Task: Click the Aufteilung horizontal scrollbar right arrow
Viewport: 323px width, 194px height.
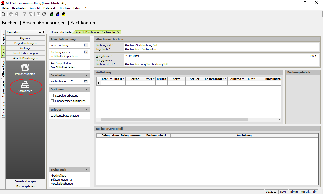Action: (279, 120)
